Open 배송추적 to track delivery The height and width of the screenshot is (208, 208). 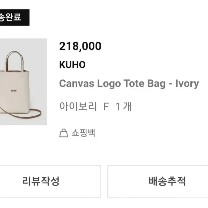click(x=158, y=181)
